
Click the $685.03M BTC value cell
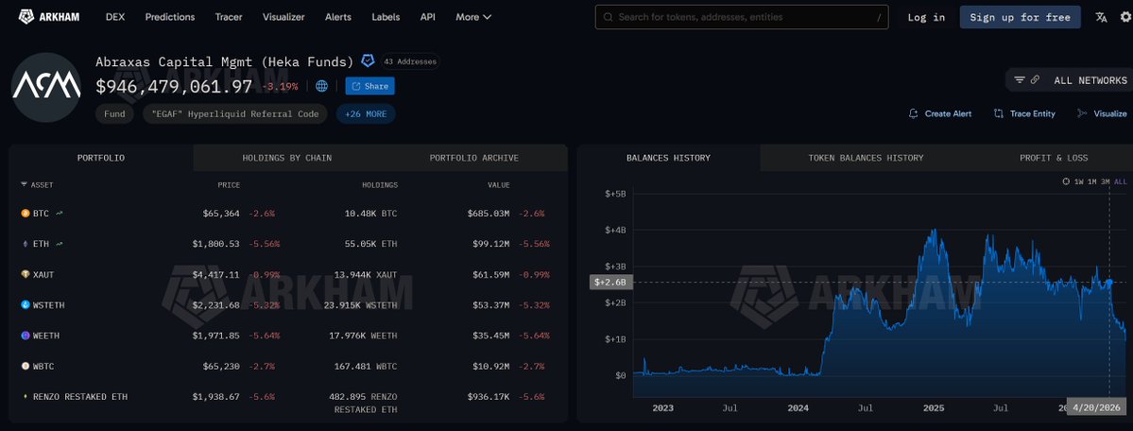tap(489, 214)
